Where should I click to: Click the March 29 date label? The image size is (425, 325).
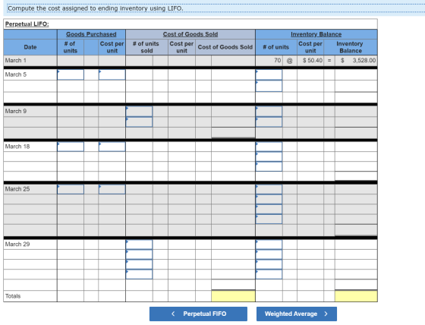(17, 245)
